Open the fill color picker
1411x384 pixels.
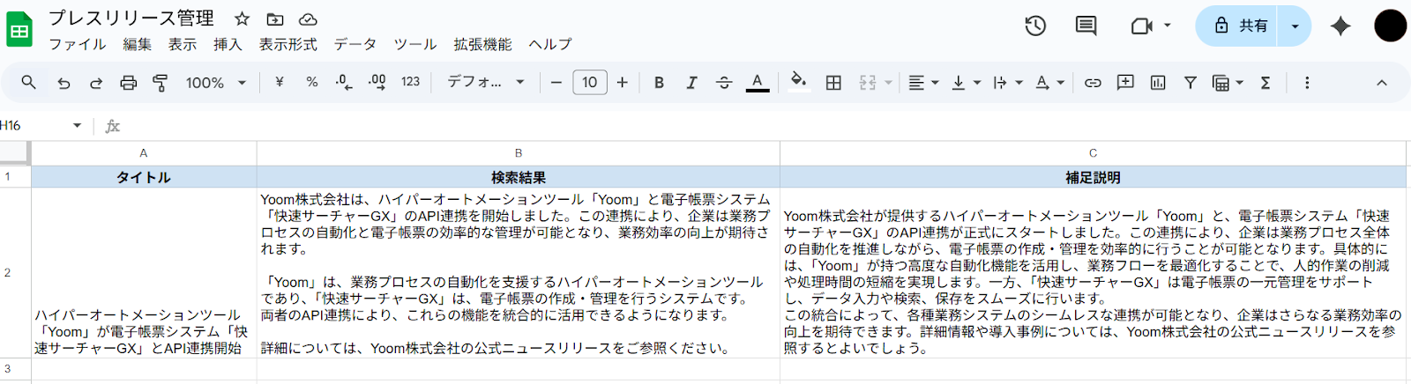pos(798,82)
